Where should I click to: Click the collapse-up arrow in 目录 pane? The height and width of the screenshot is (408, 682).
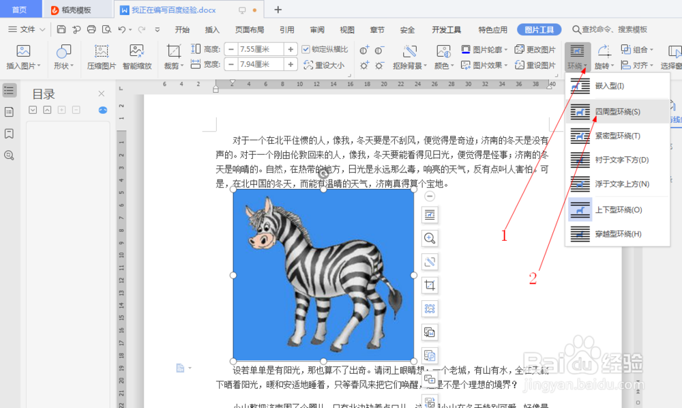tap(47, 110)
